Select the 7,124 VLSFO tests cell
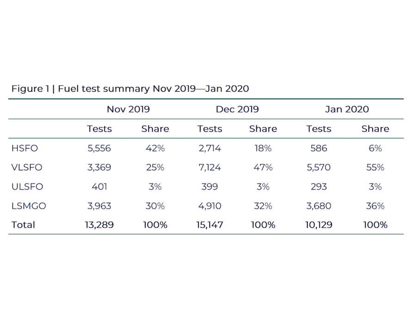The height and width of the screenshot is (324, 416). [x=209, y=167]
